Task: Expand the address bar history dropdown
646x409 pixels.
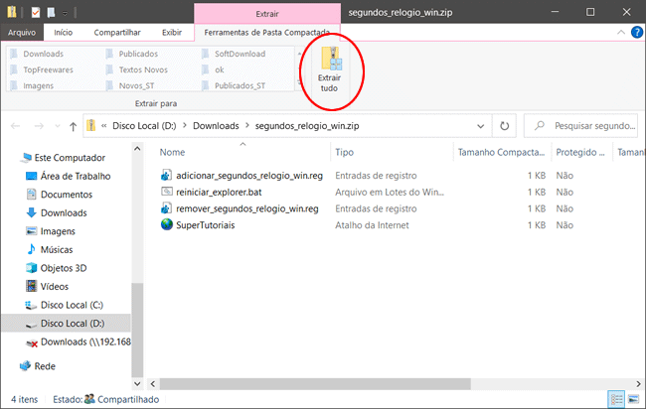Action: (x=482, y=126)
